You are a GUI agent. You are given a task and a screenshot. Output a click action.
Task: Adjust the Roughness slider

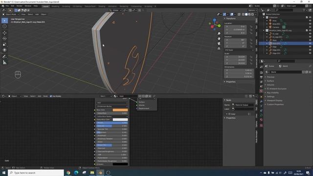pos(112,132)
